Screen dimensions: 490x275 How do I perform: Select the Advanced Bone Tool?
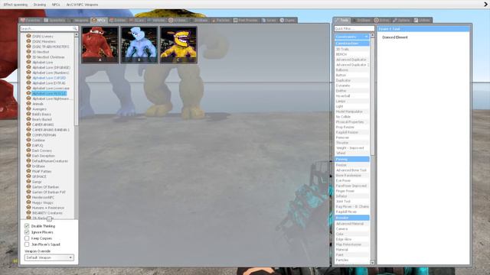click(352, 170)
